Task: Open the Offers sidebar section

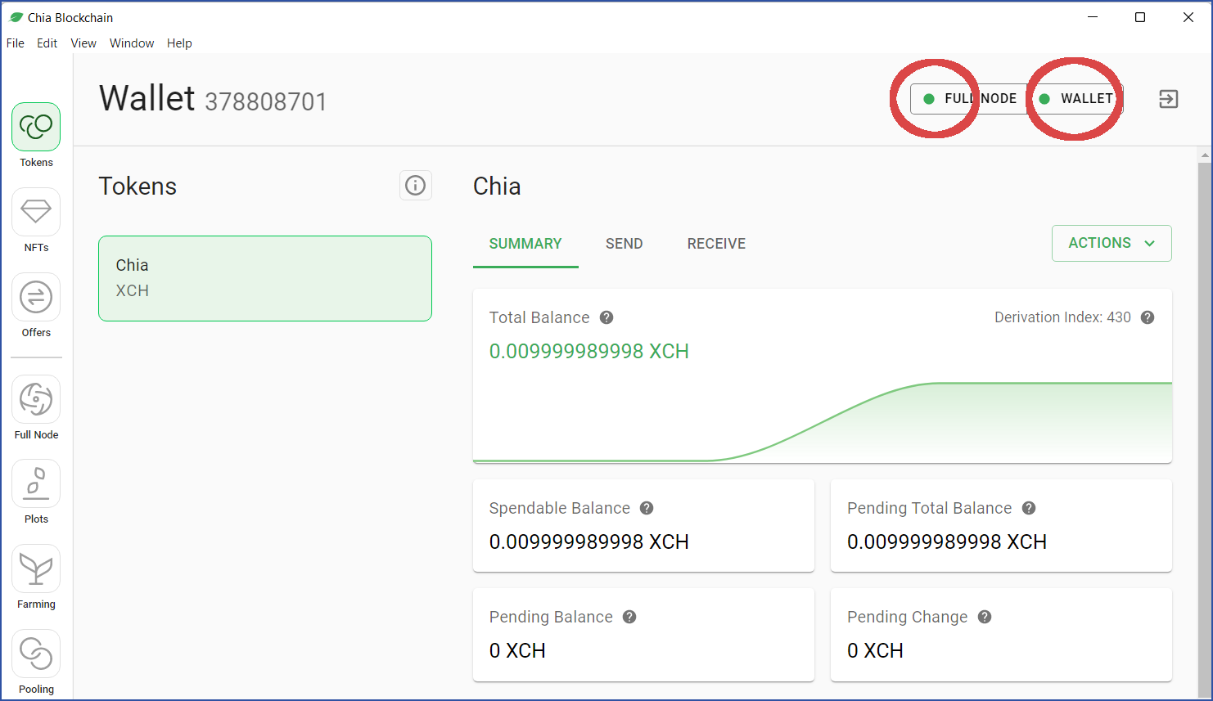Action: click(36, 298)
